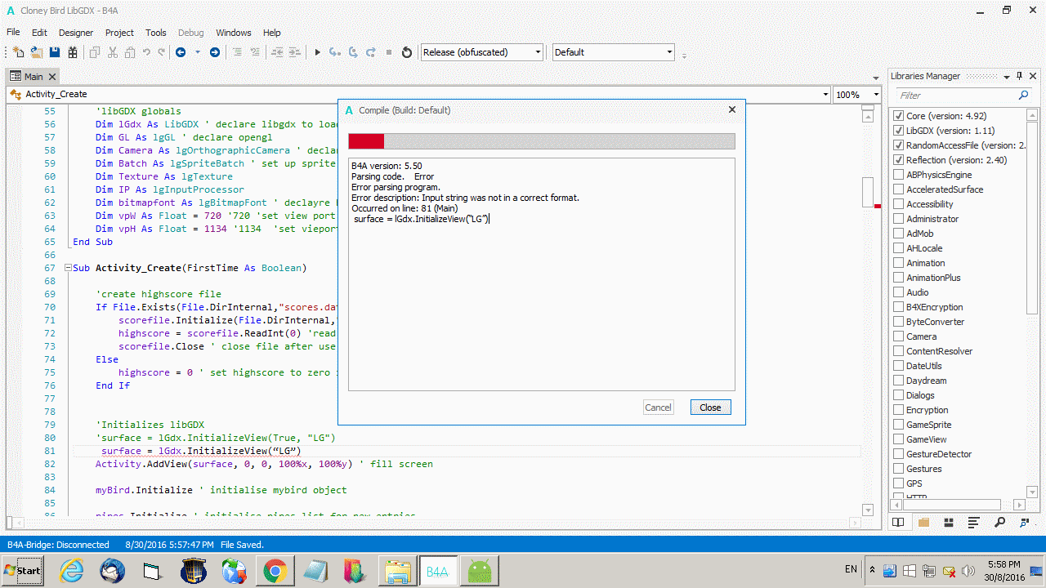Uncheck the LibGDX library checkbox
This screenshot has width=1046, height=588.
click(899, 131)
